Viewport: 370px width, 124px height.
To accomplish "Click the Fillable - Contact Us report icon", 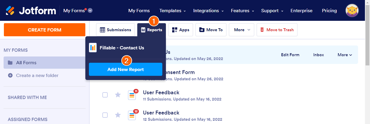I will 93,48.
